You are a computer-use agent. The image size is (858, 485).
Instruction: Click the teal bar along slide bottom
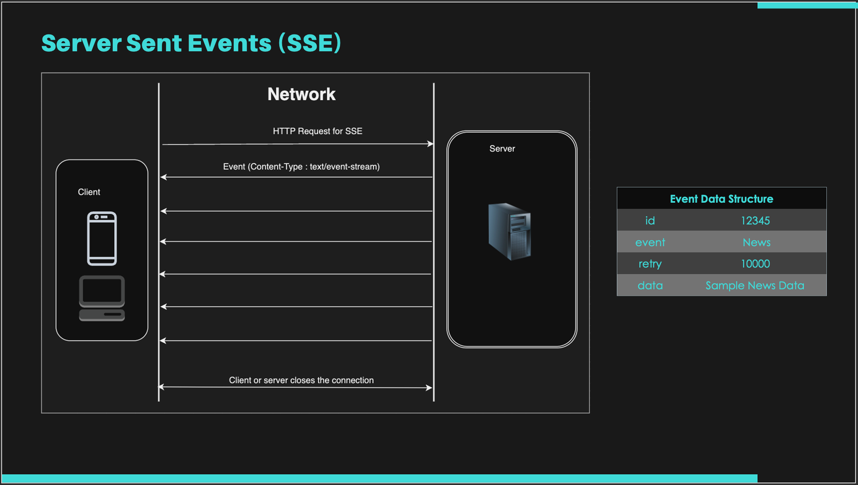(379, 479)
